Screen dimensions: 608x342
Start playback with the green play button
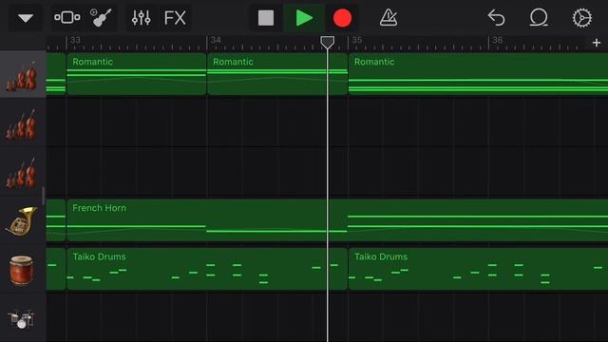tap(304, 18)
